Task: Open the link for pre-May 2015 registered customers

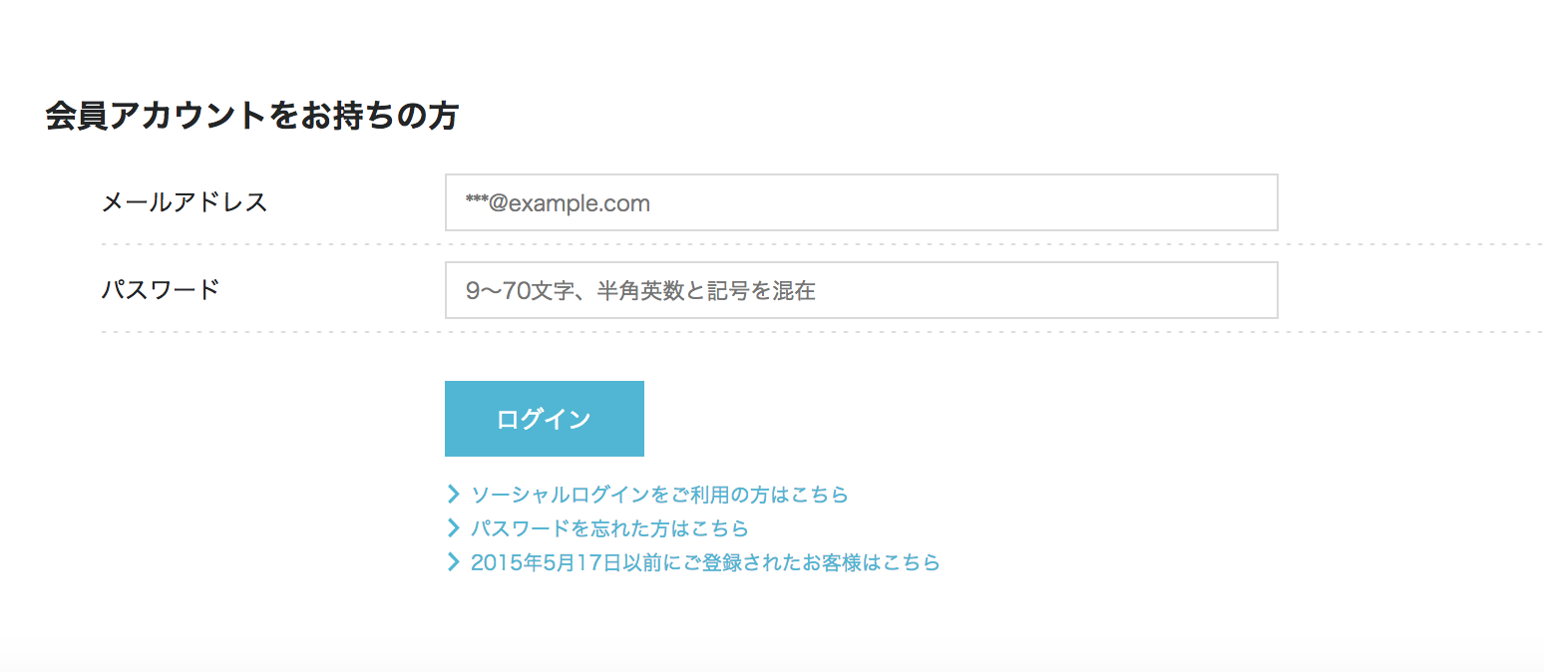Action: click(x=705, y=562)
